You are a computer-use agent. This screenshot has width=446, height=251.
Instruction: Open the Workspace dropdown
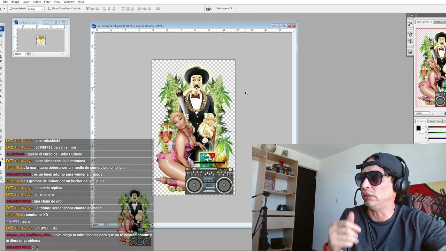coord(224,8)
